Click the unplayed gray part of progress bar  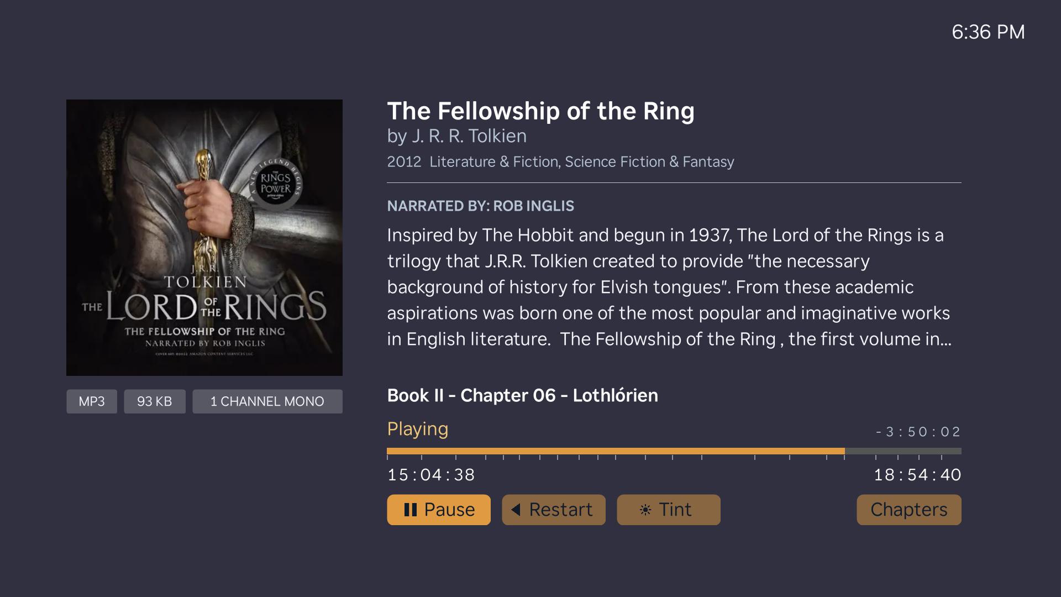(x=903, y=451)
